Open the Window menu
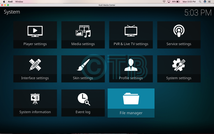This screenshot has width=214, height=134. coord(19,2)
